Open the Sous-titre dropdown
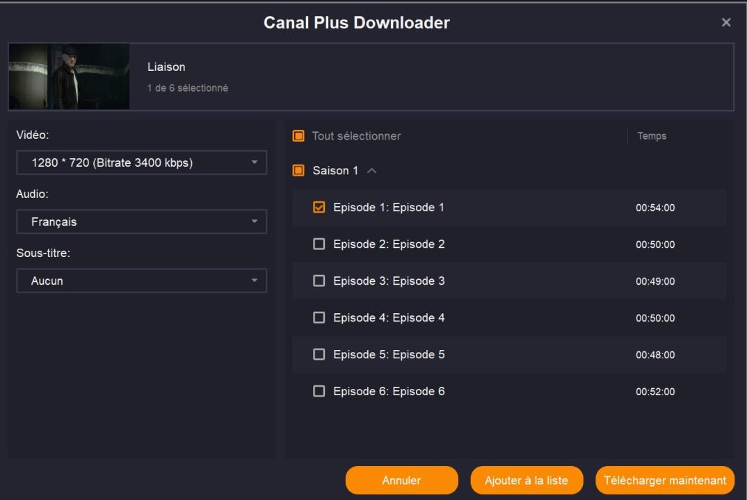 click(x=141, y=281)
